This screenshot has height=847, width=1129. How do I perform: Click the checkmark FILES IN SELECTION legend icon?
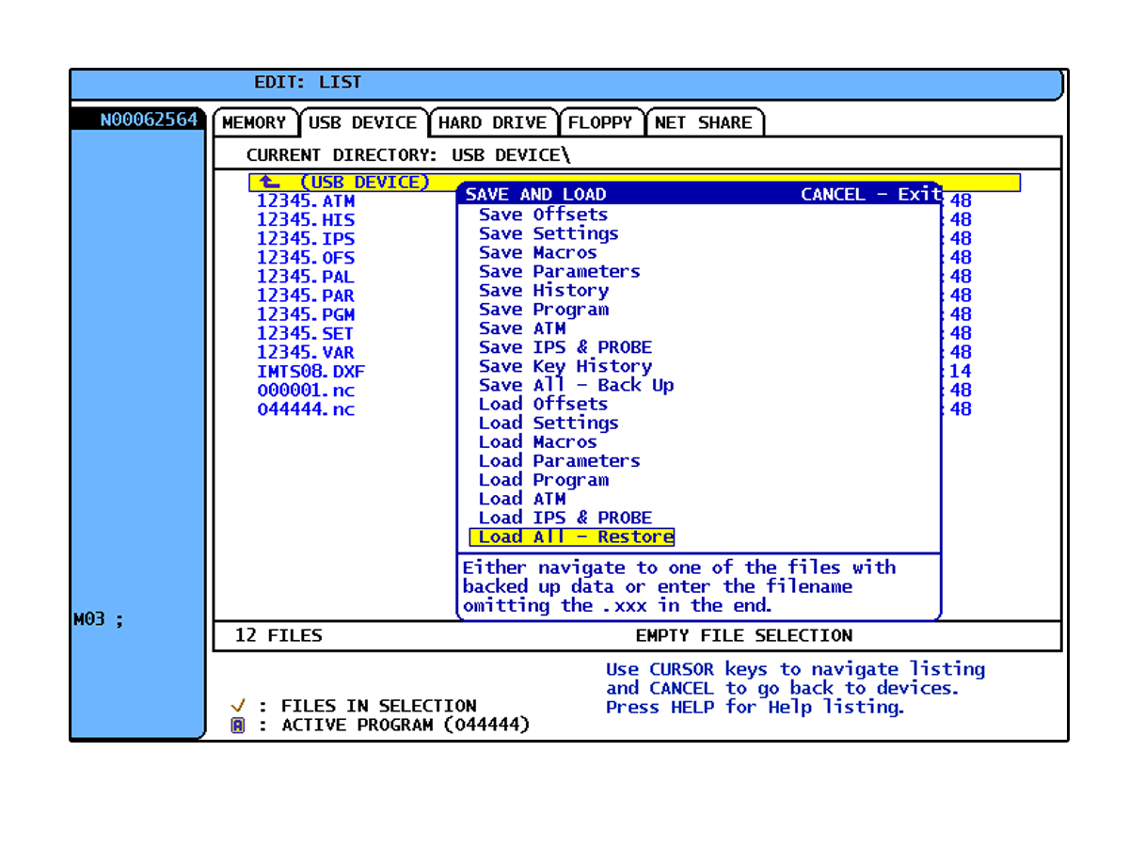click(238, 706)
